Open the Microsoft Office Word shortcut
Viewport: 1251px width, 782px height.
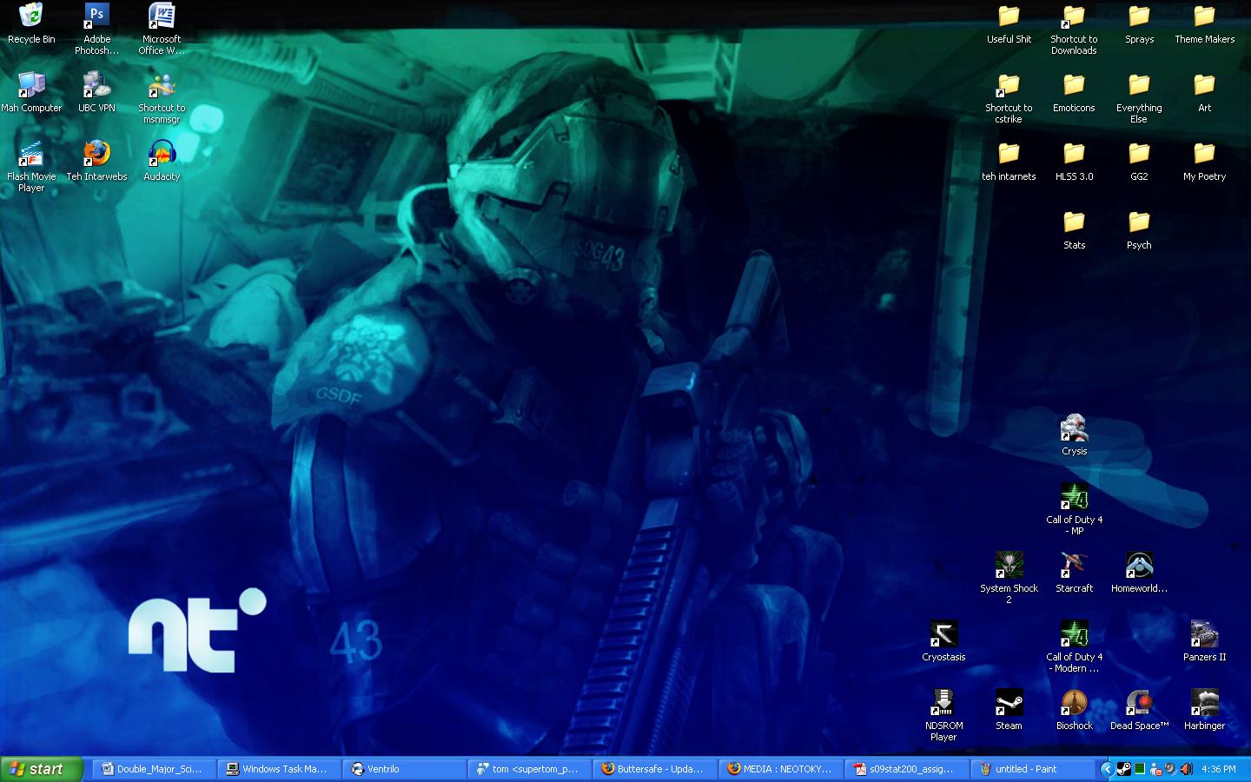tap(162, 30)
